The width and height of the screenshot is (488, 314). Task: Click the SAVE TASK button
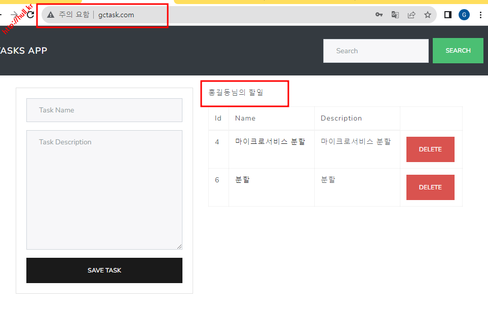104,270
